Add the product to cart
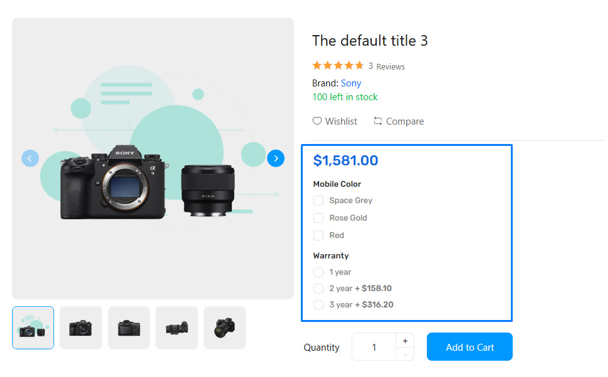 pos(469,347)
